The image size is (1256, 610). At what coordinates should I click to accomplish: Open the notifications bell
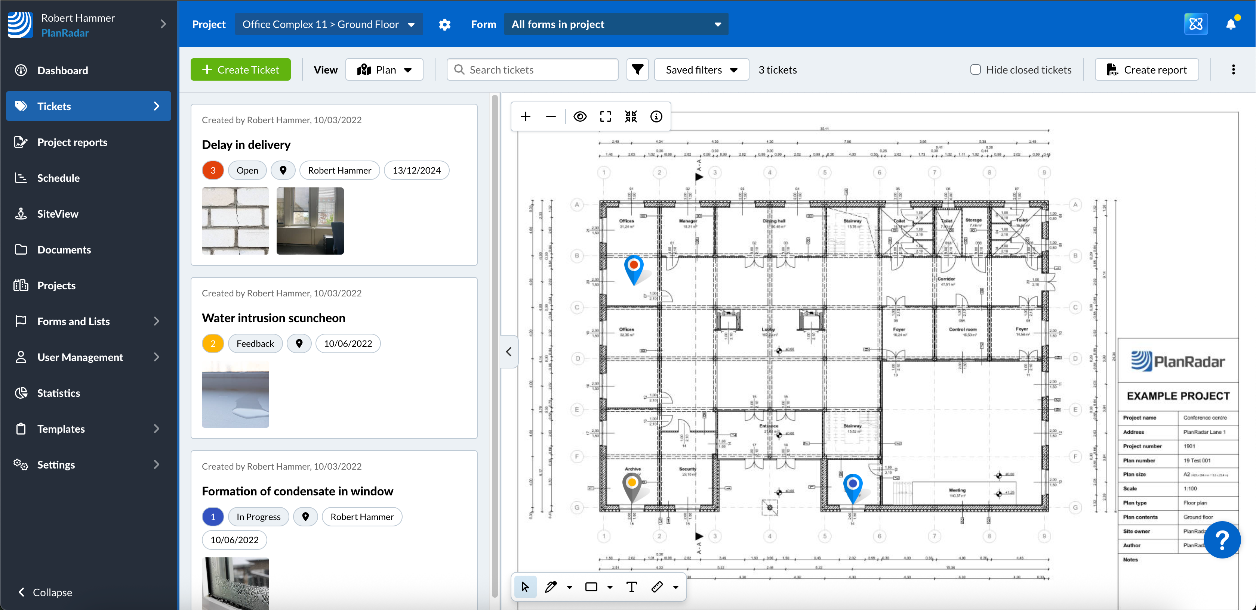pos(1230,24)
